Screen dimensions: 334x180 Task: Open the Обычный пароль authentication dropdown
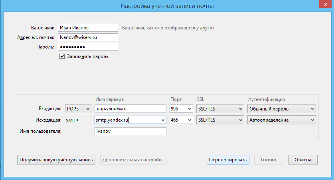coord(281,109)
